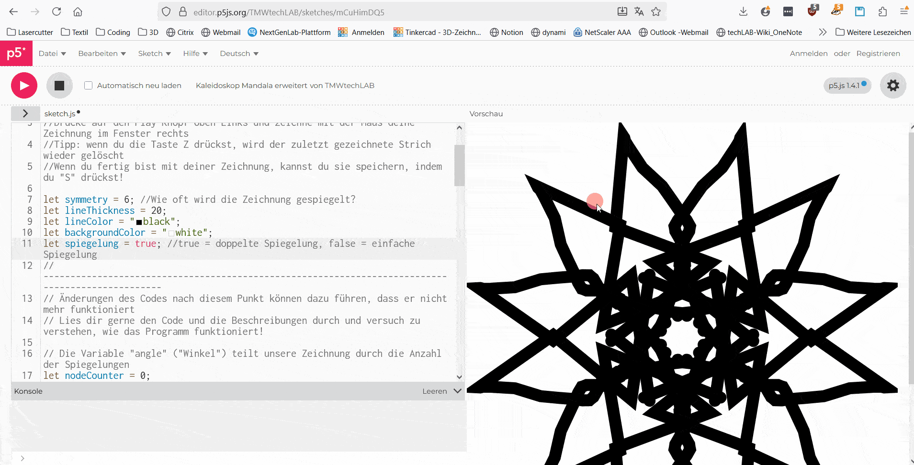
Task: Bookmark the page via the star icon
Action: point(656,11)
